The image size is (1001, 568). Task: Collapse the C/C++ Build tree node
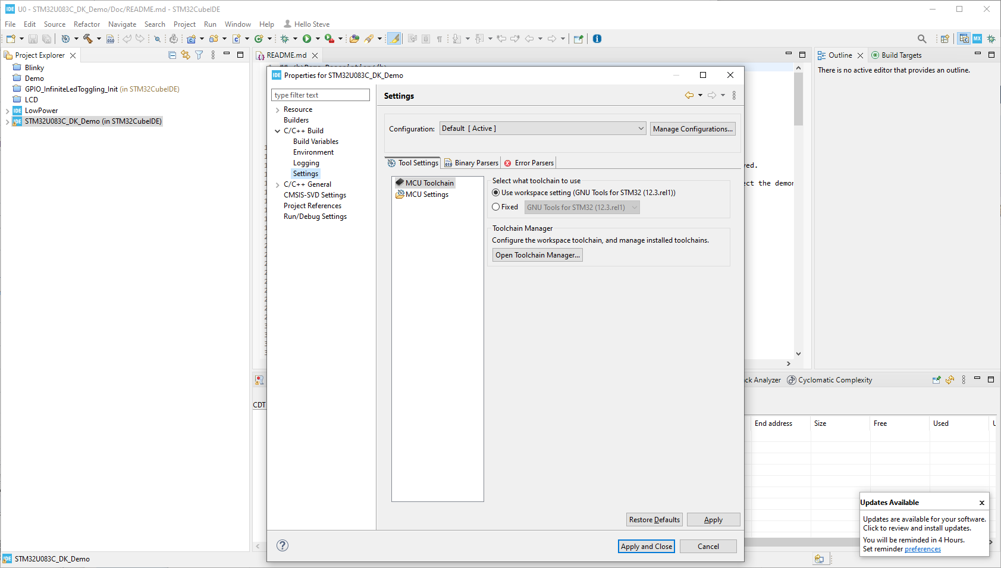(x=277, y=130)
